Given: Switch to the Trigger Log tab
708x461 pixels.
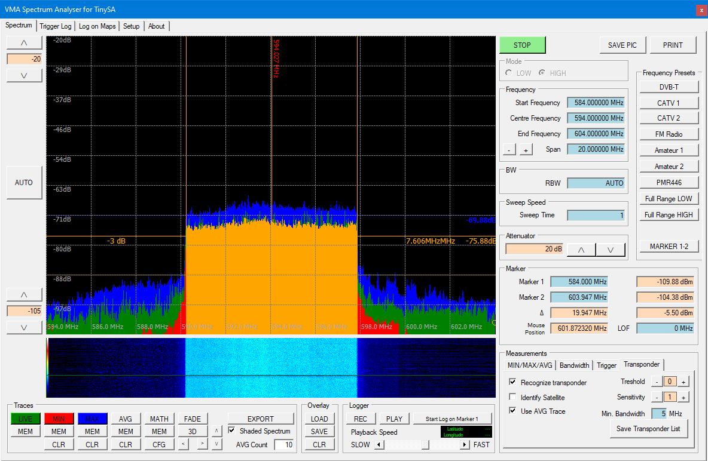Looking at the screenshot, I should pos(56,26).
